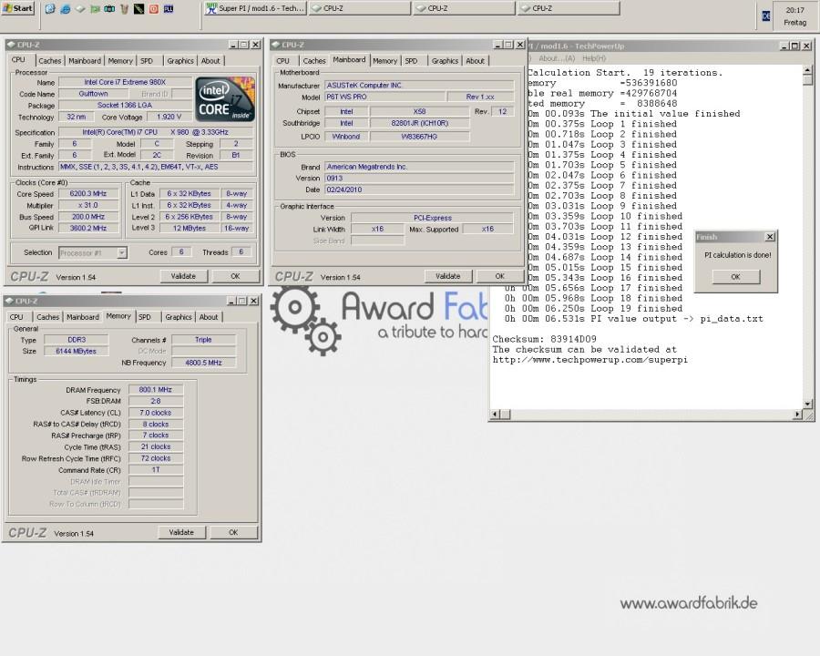Click the techpowerup.com/superpi URL line in Super PI
Screen dimensions: 820x656
point(589,360)
